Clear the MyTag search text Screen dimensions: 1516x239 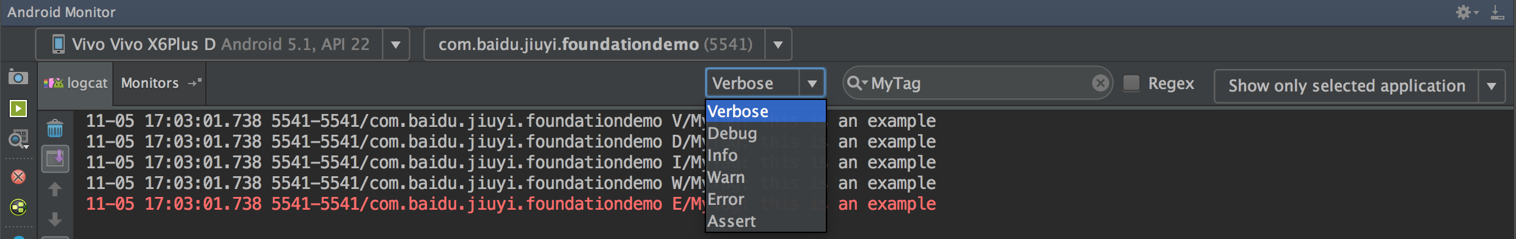1100,83
